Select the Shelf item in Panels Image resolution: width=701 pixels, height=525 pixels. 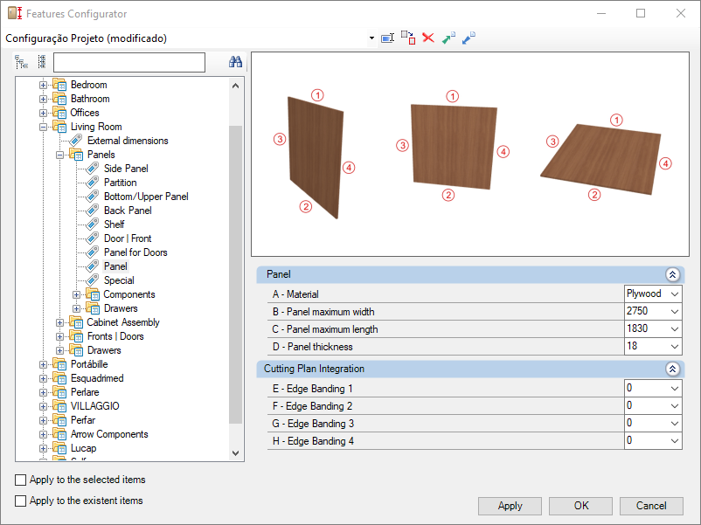point(114,225)
